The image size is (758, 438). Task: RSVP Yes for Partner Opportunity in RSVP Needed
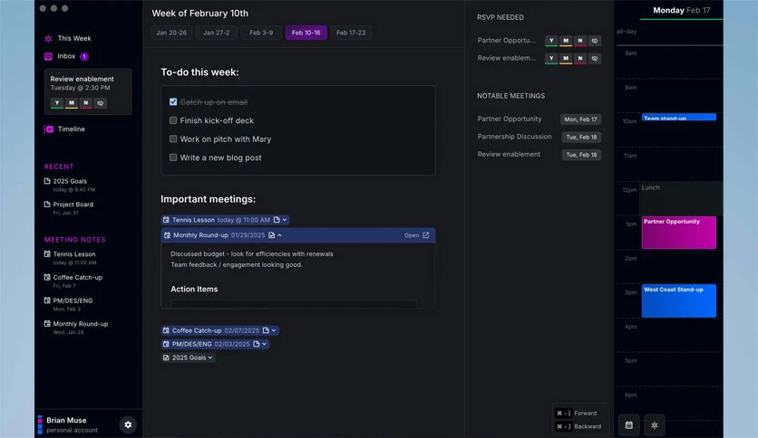click(x=551, y=41)
